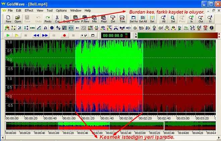
Task: Click the horizontal scrollbar right arrow
Action: click(x=219, y=138)
